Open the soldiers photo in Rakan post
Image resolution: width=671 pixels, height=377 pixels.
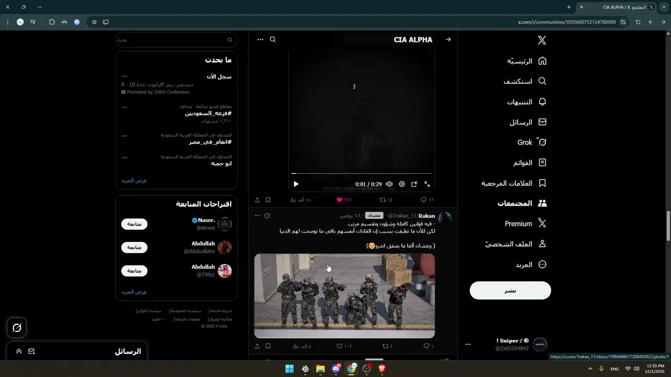344,296
